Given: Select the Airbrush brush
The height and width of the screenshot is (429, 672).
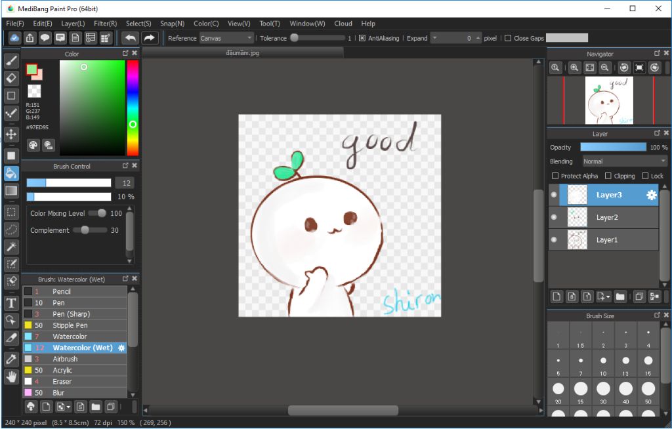Looking at the screenshot, I should 75,359.
